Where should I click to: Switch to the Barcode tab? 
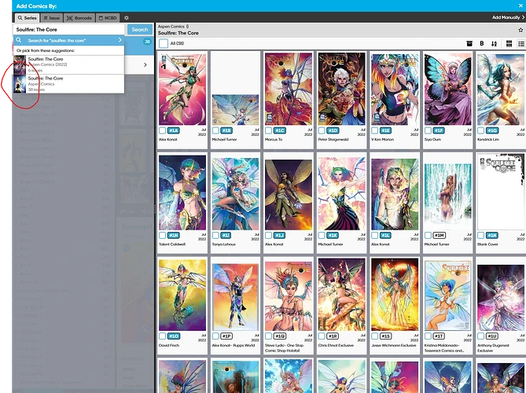79,18
